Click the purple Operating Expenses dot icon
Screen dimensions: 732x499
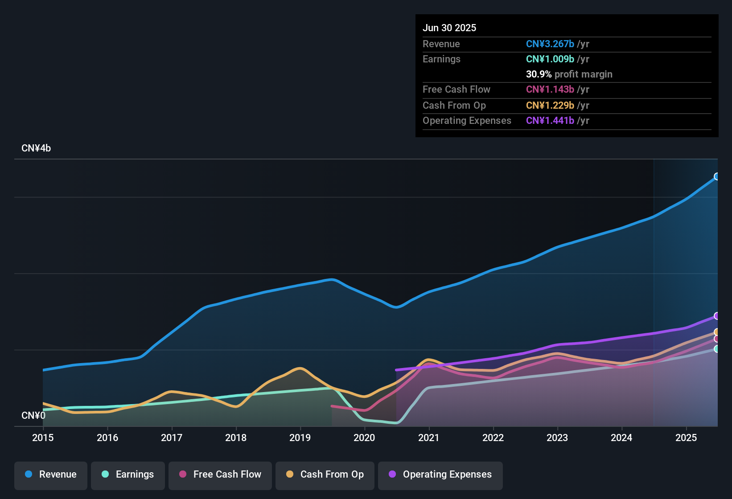pyautogui.click(x=392, y=474)
